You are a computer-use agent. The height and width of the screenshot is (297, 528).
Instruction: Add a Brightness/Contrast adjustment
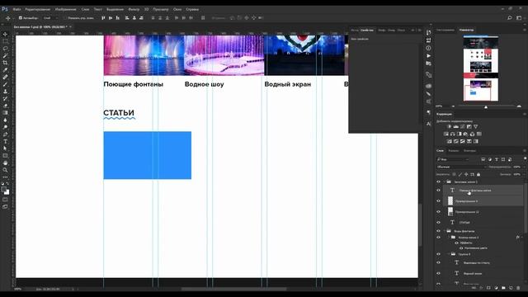tap(449, 126)
